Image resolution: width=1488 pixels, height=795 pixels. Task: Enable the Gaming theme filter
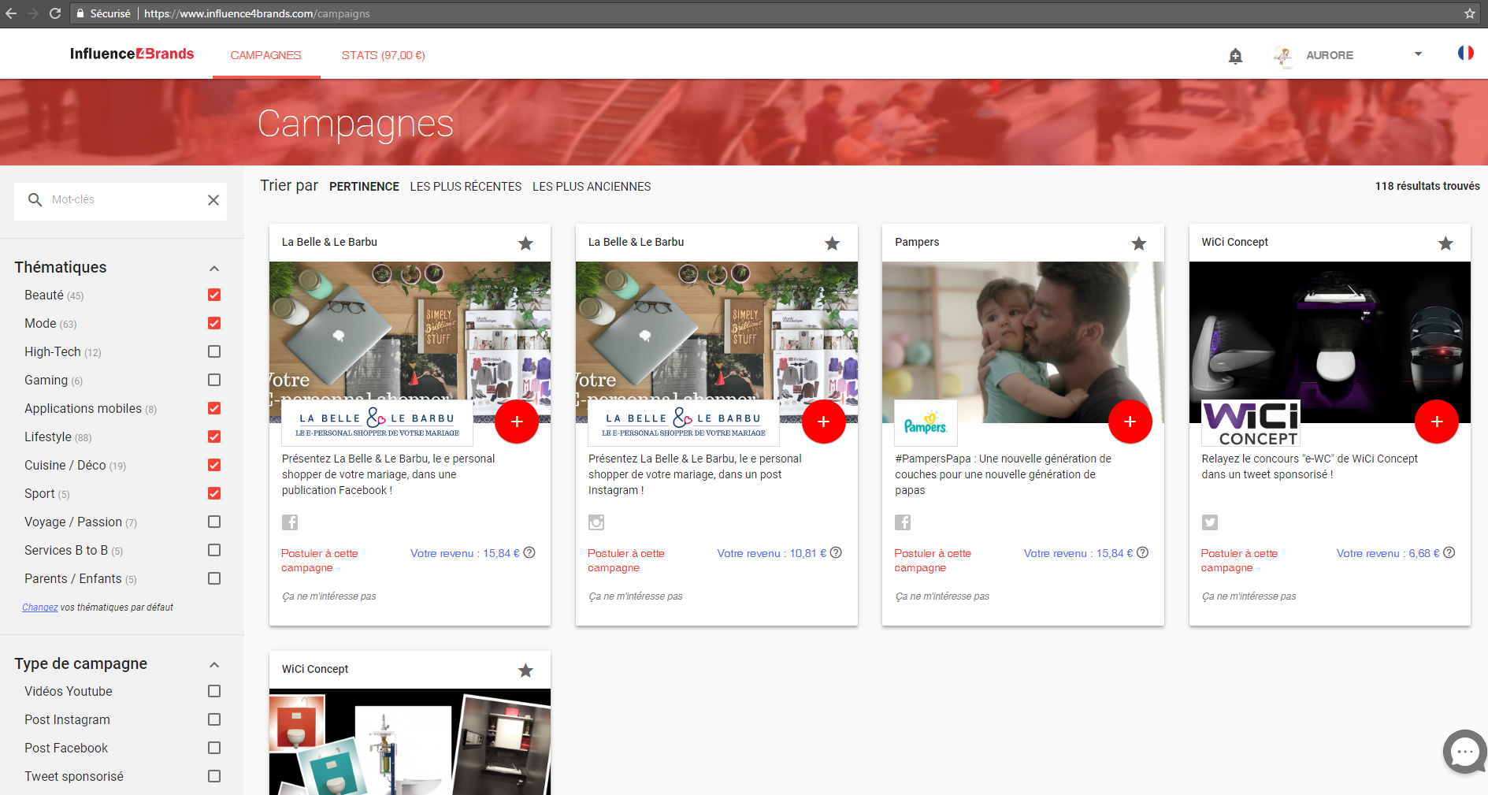(214, 380)
